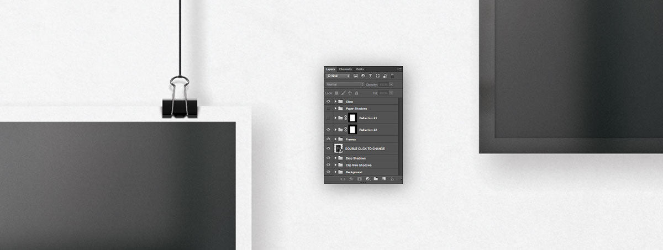Filter layers by pixel layer icon
Screen dimensions: 663x250
click(356, 76)
